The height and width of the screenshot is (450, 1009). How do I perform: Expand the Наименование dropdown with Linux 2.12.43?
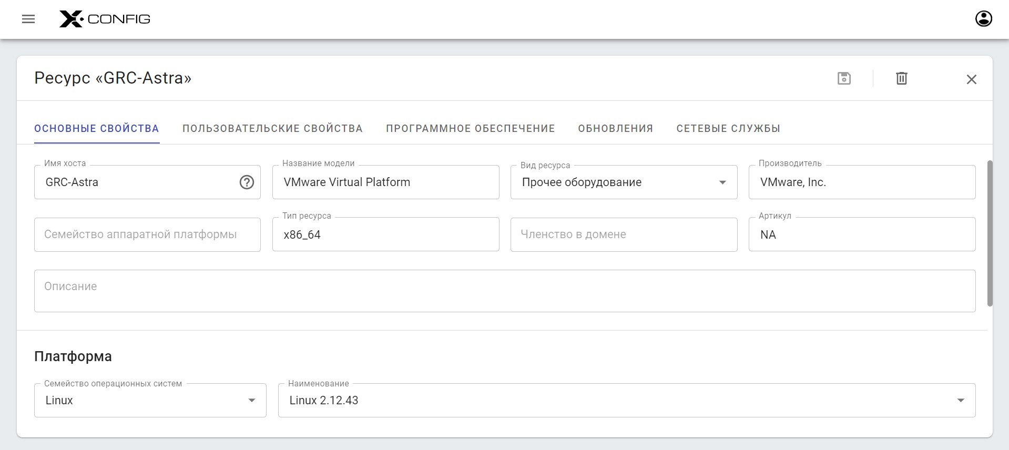click(x=960, y=401)
